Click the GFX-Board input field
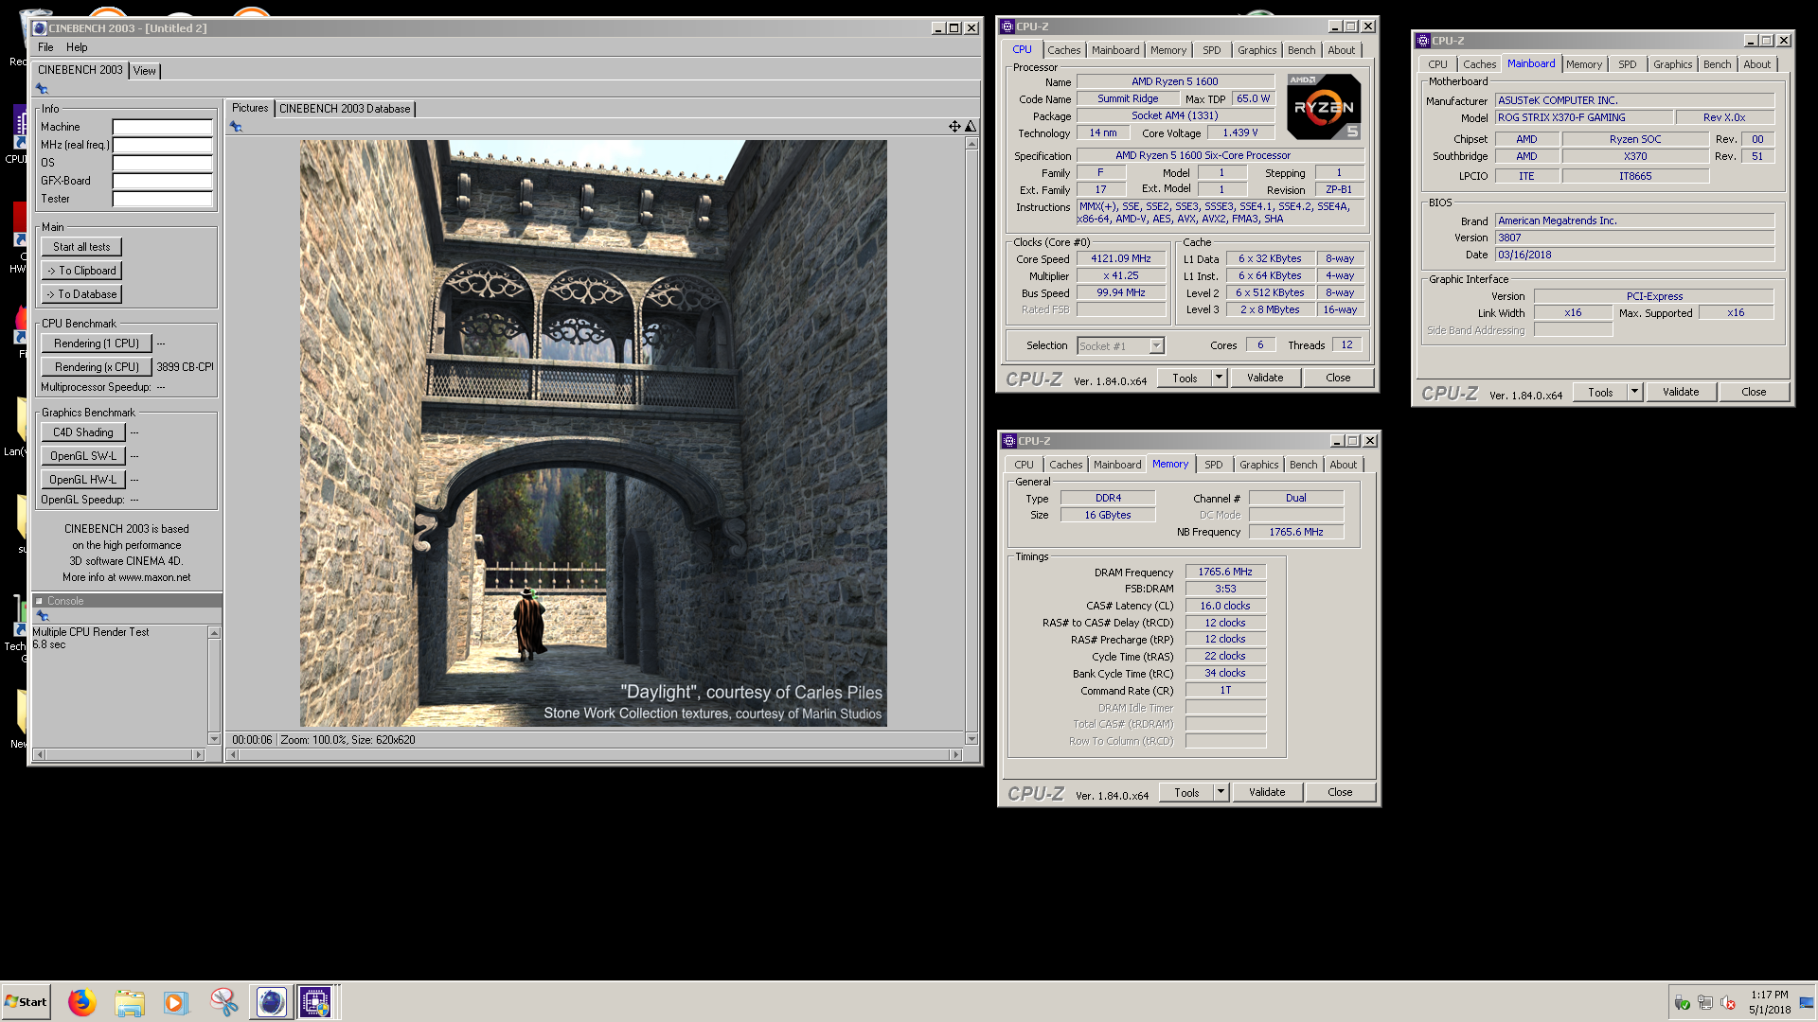The image size is (1818, 1022). click(163, 181)
